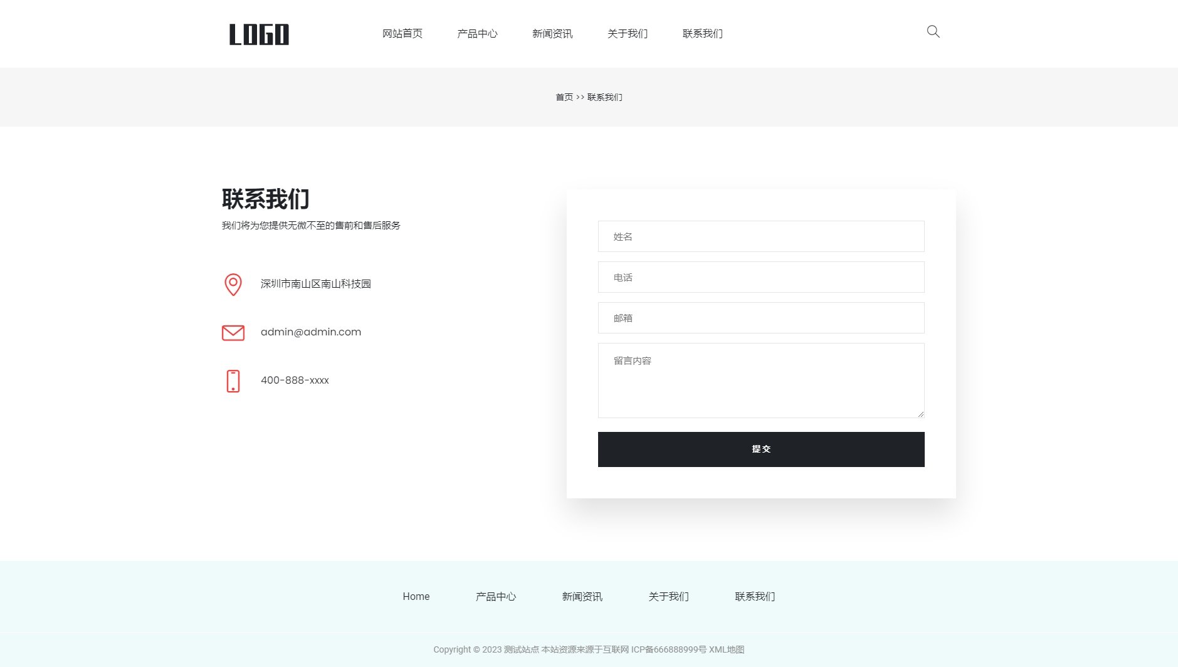
Task: Click the red location pin icon
Action: coord(233,285)
